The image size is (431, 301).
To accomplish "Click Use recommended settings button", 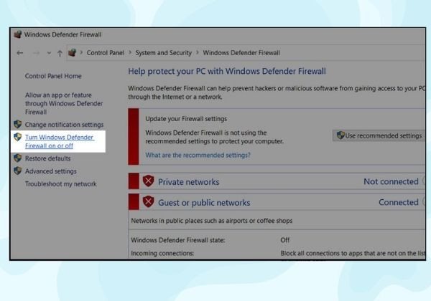I will 379,135.
